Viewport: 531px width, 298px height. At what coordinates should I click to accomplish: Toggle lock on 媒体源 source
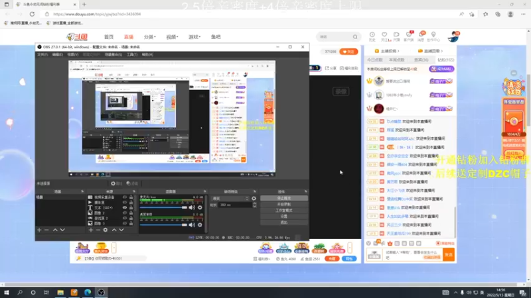tap(131, 203)
